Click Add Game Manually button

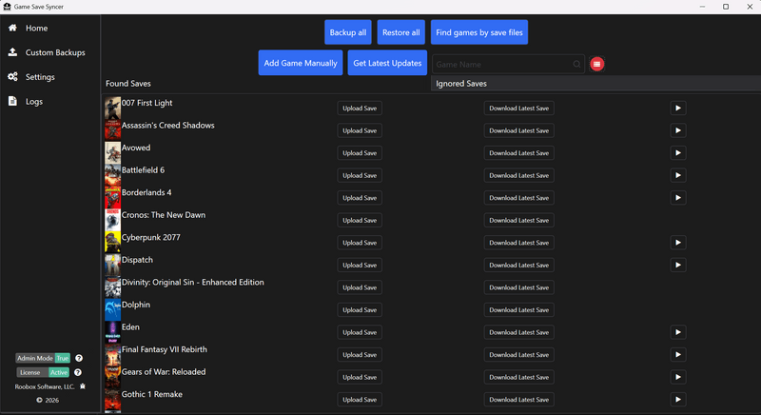tap(301, 63)
